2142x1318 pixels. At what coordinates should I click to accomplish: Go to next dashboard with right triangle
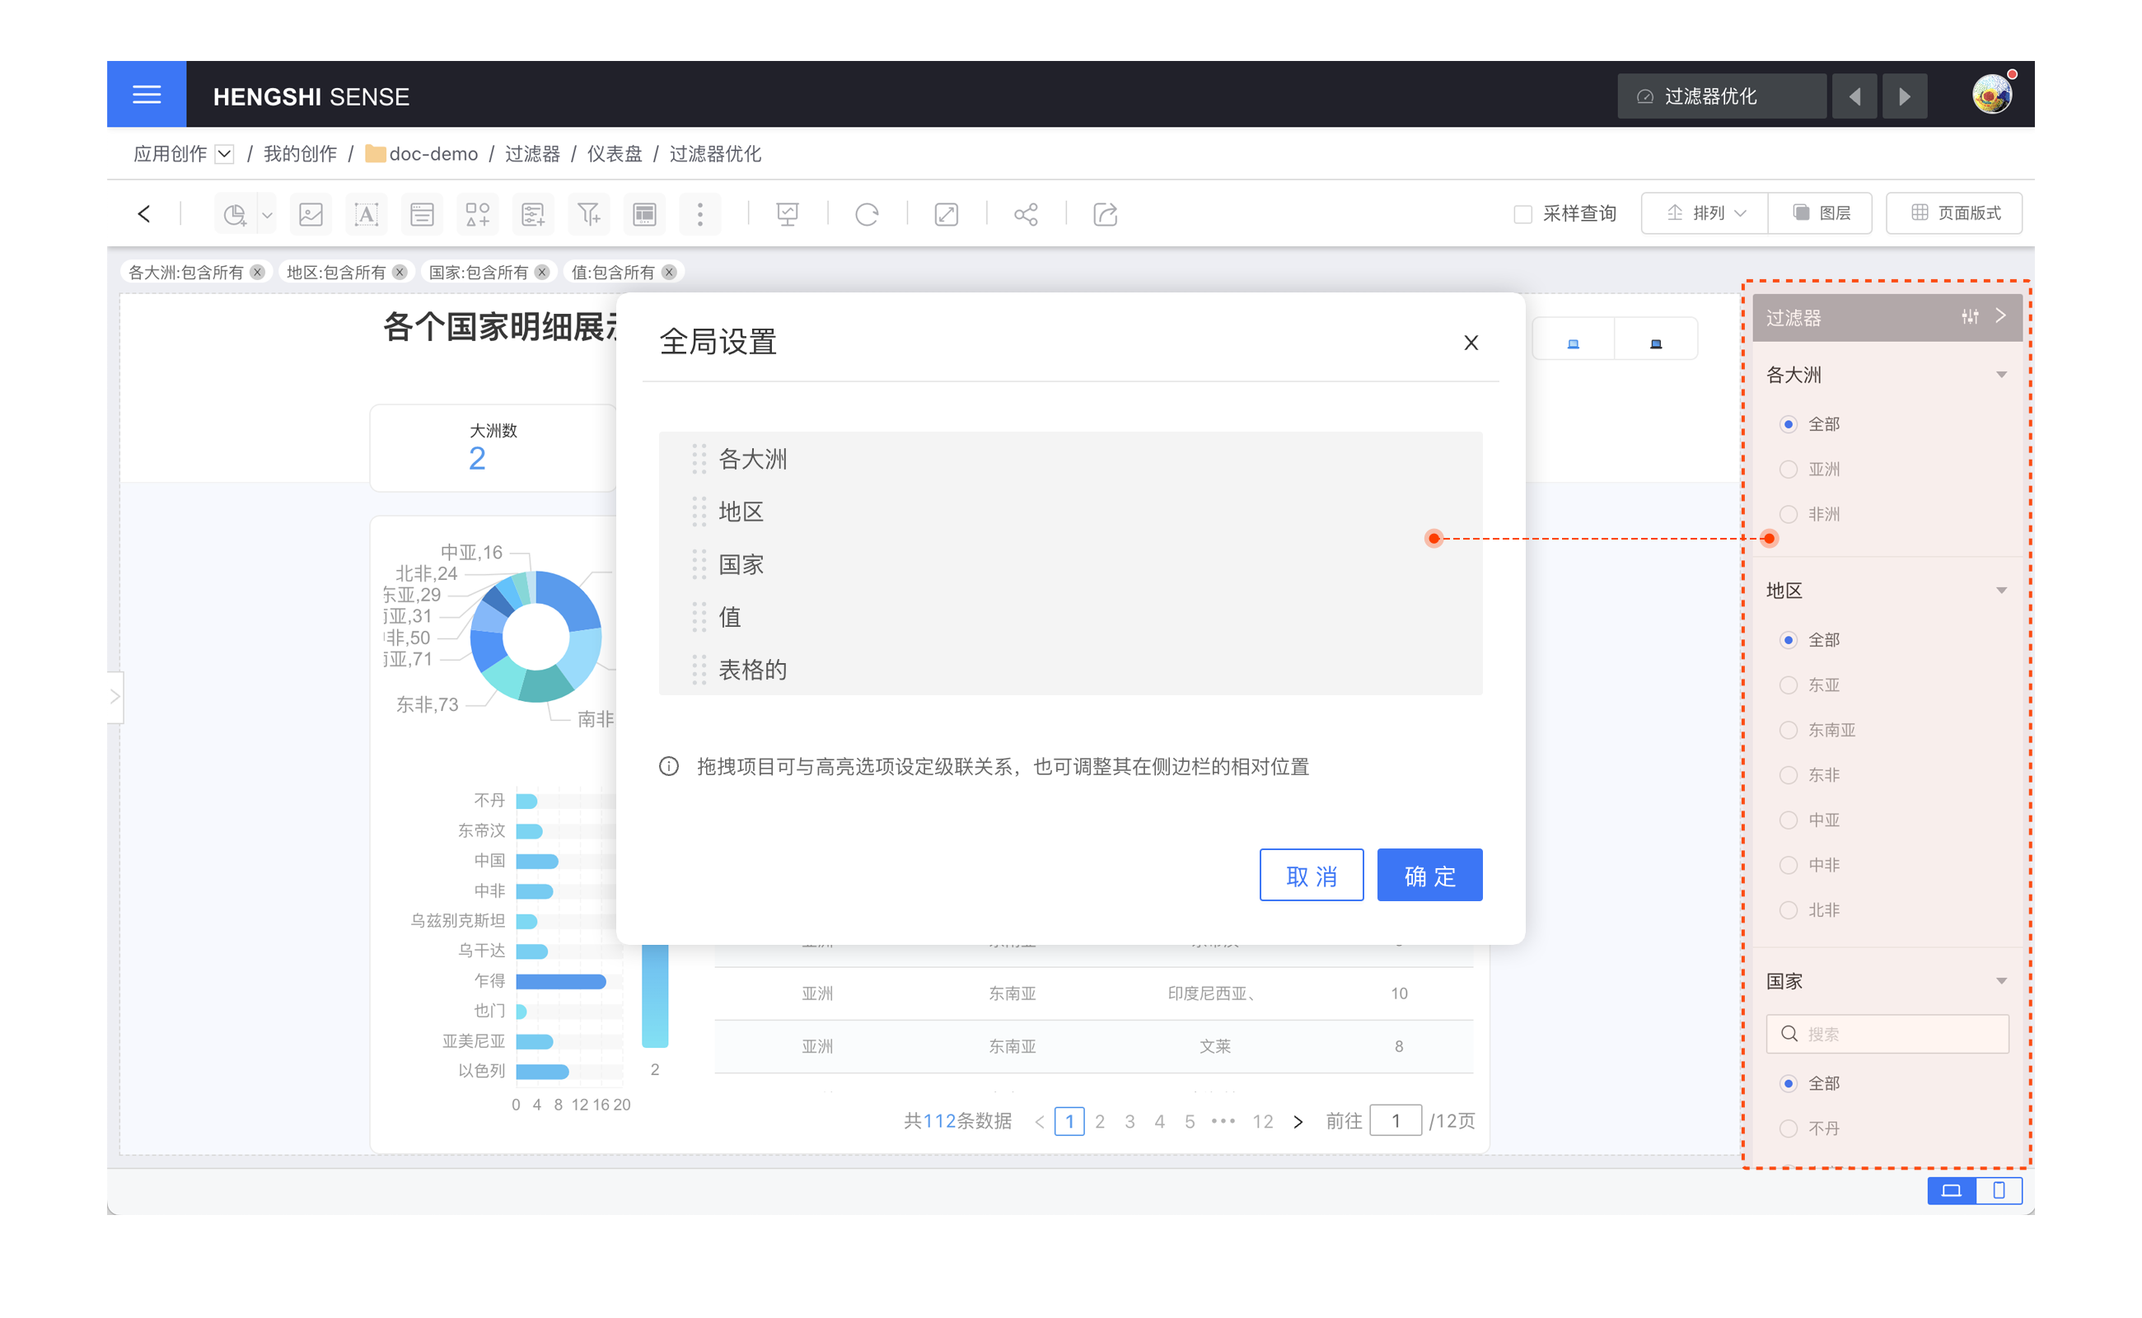[x=1905, y=96]
